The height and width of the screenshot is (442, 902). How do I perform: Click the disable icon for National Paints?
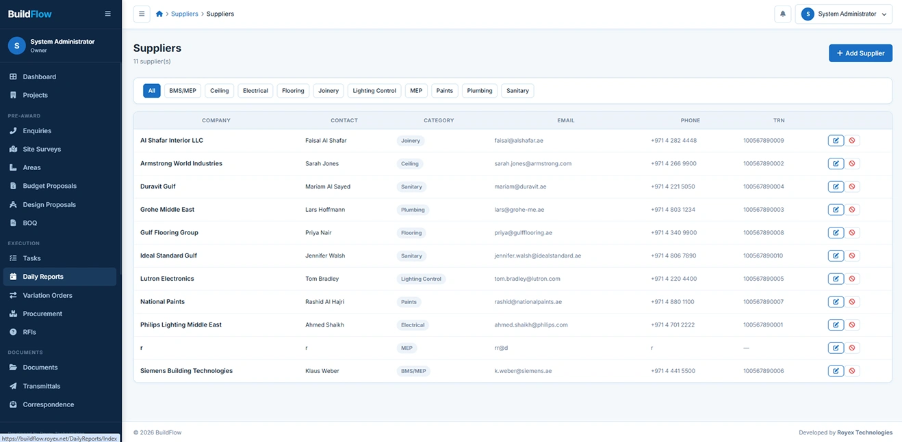click(x=852, y=302)
